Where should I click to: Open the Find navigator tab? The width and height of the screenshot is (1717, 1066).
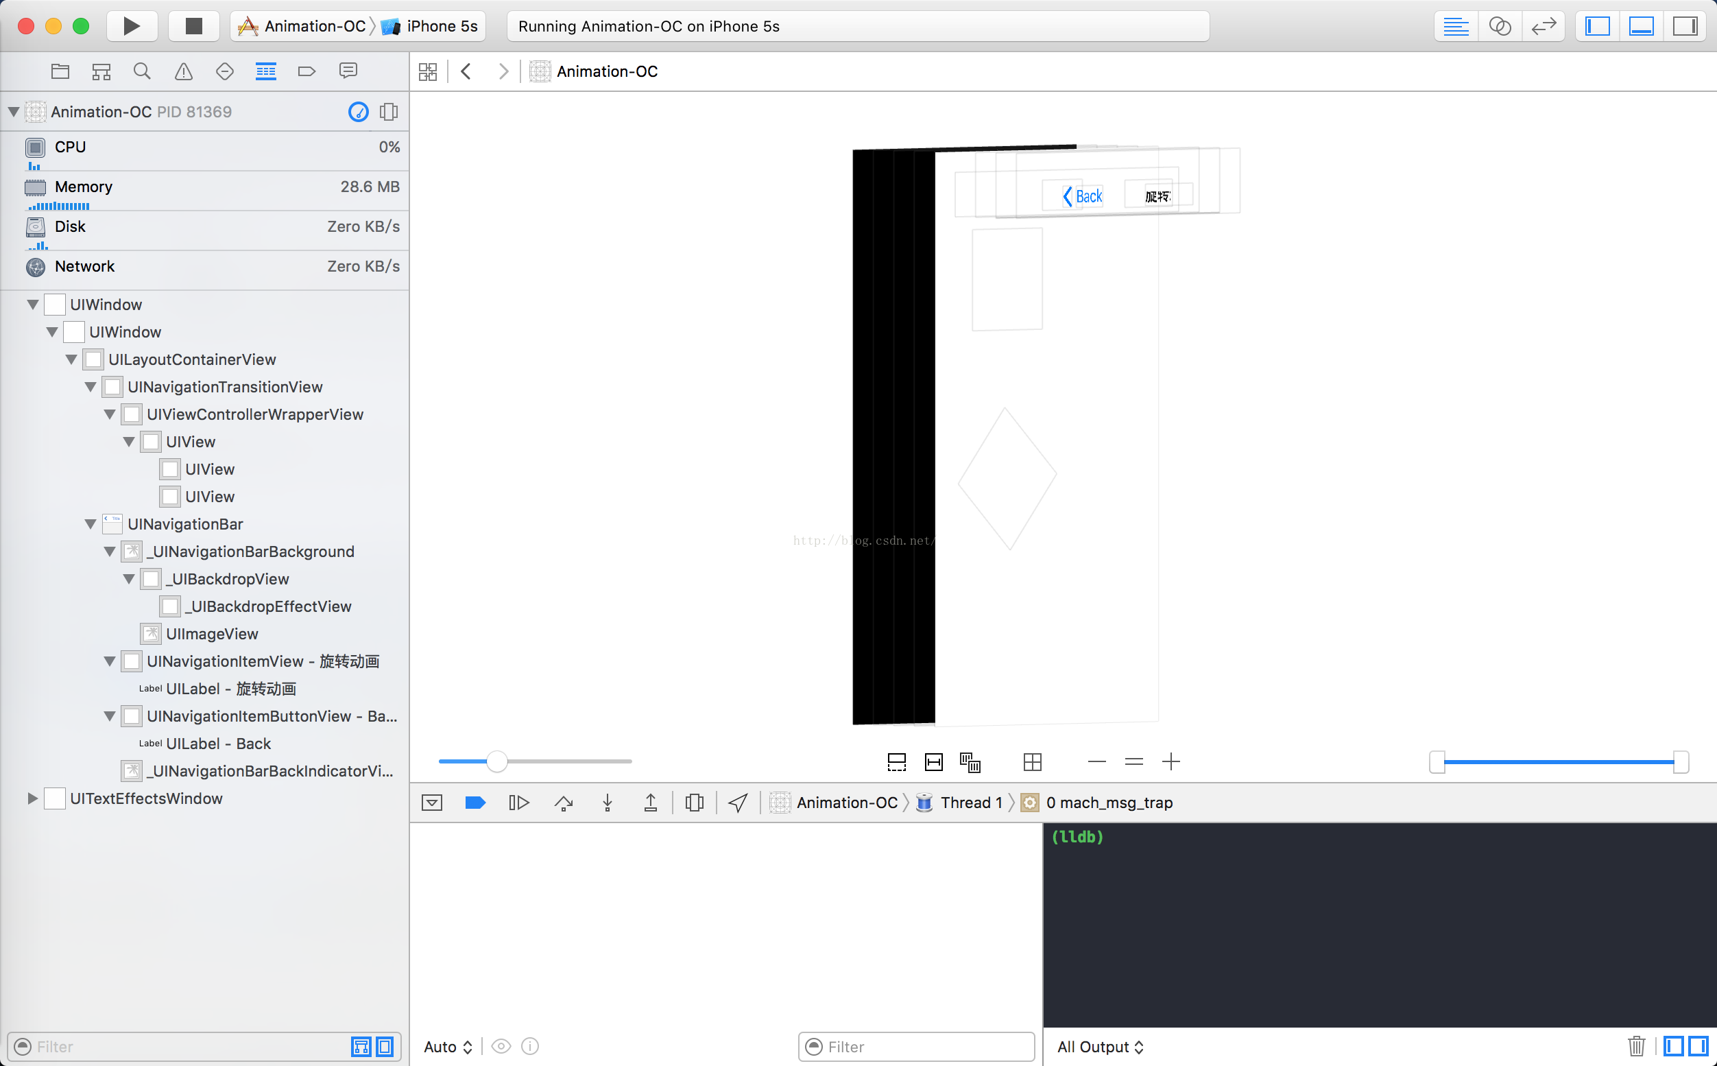(x=143, y=71)
